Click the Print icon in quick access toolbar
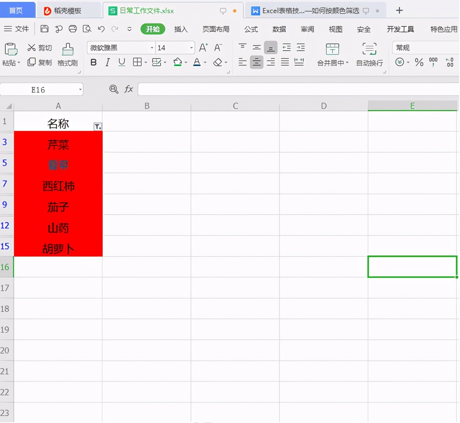Viewport: 460px width, 423px height. click(x=73, y=29)
